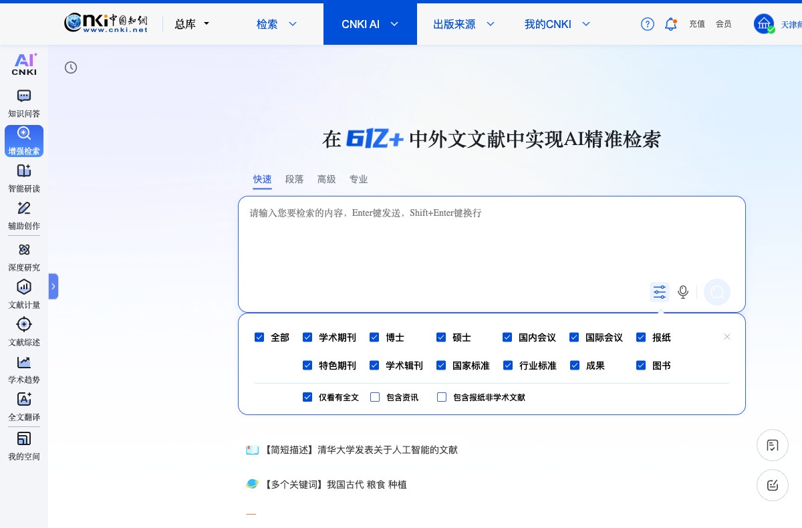Click the CNKI 中国知网 logo
The height and width of the screenshot is (528, 802).
coord(106,23)
